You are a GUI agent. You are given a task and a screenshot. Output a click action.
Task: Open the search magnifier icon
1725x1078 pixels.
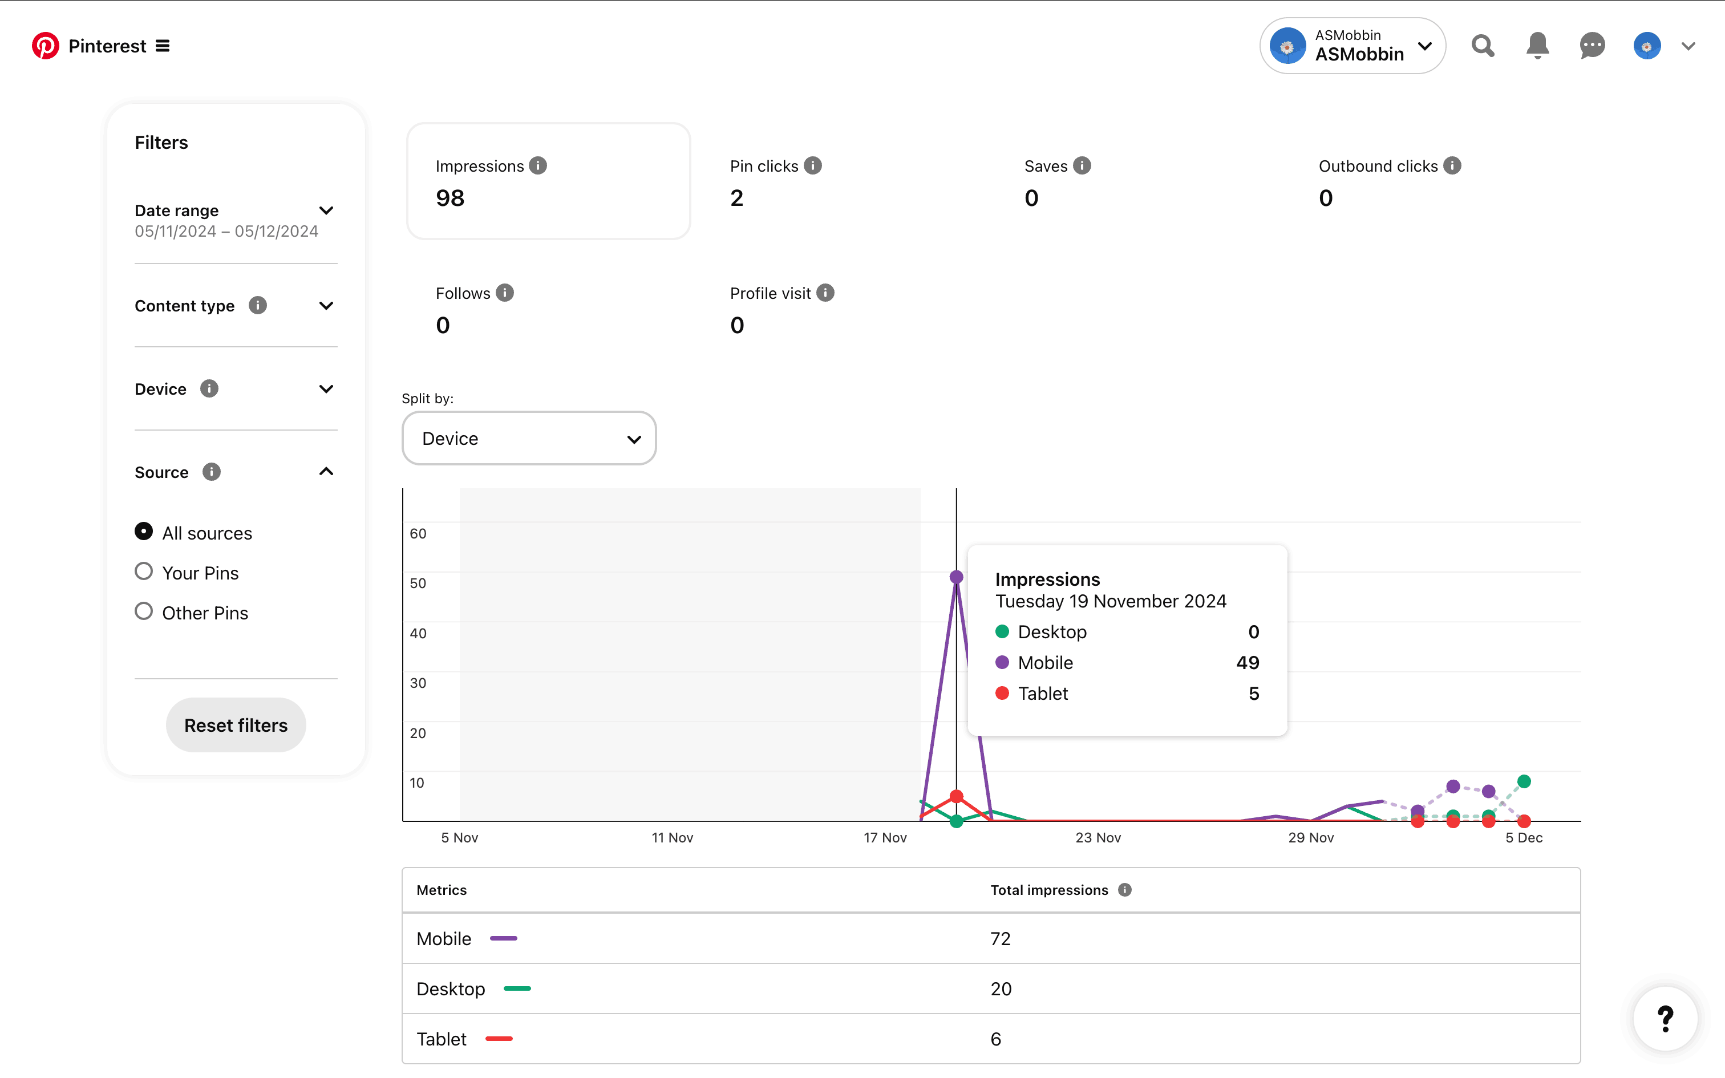tap(1483, 46)
